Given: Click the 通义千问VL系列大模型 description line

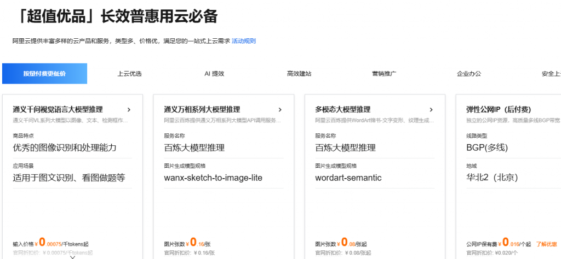Looking at the screenshot, I should click(70, 121).
